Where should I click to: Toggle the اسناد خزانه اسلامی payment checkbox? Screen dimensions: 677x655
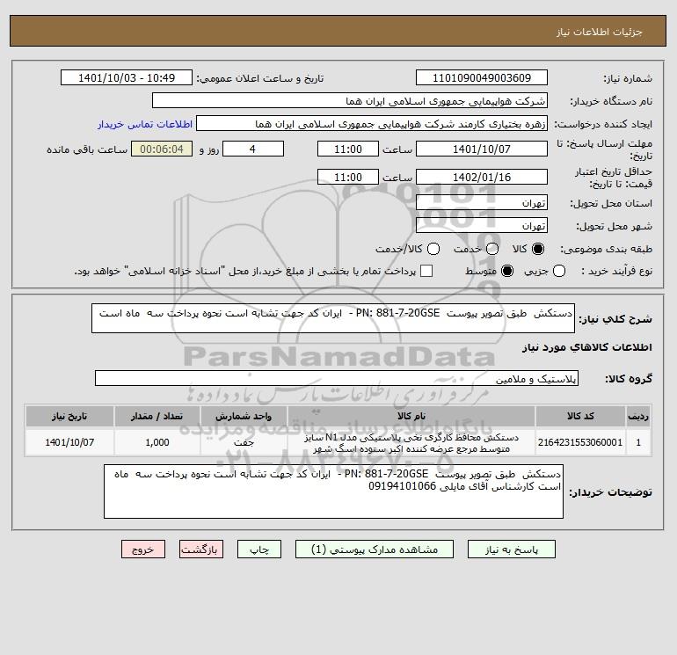pos(426,271)
